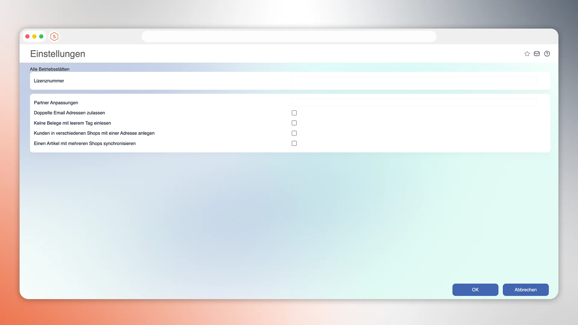The width and height of the screenshot is (578, 325).
Task: Click the Lizenznummer label
Action: point(49,81)
